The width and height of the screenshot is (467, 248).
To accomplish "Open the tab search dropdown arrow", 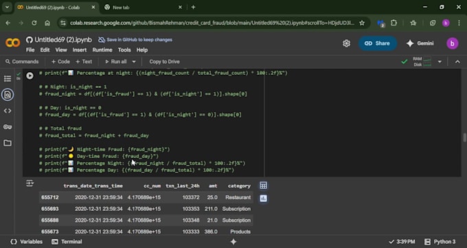I will [x=7, y=7].
